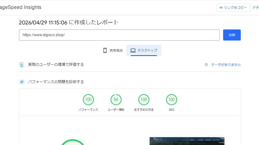Screen dimensions: 259x145
Task: Select 実際のユーザーの環境で評価する heading
Action: point(56,64)
